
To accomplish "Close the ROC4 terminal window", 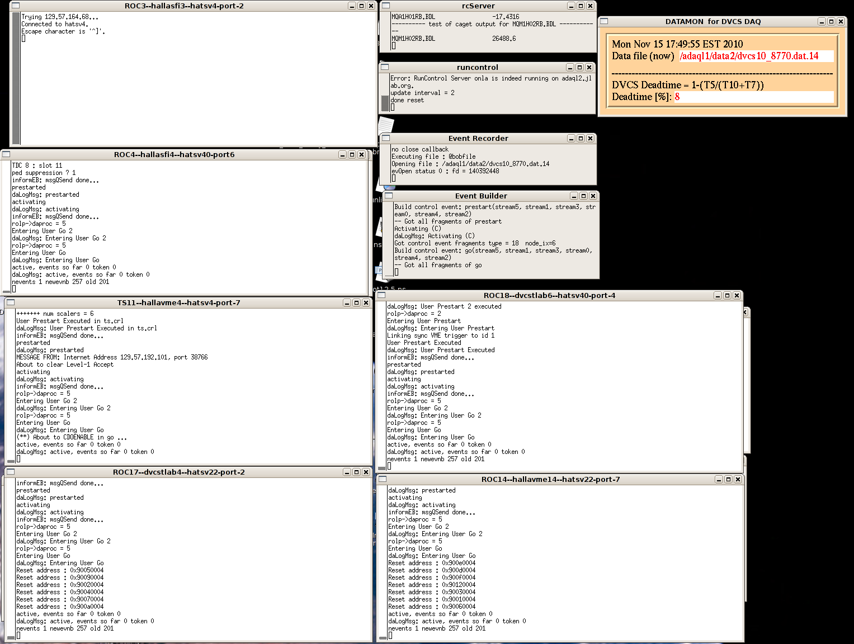I will coord(361,154).
